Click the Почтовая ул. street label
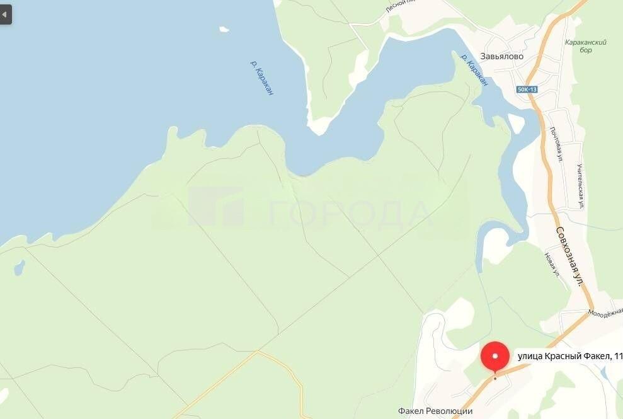This screenshot has height=419, width=623. coord(557,144)
